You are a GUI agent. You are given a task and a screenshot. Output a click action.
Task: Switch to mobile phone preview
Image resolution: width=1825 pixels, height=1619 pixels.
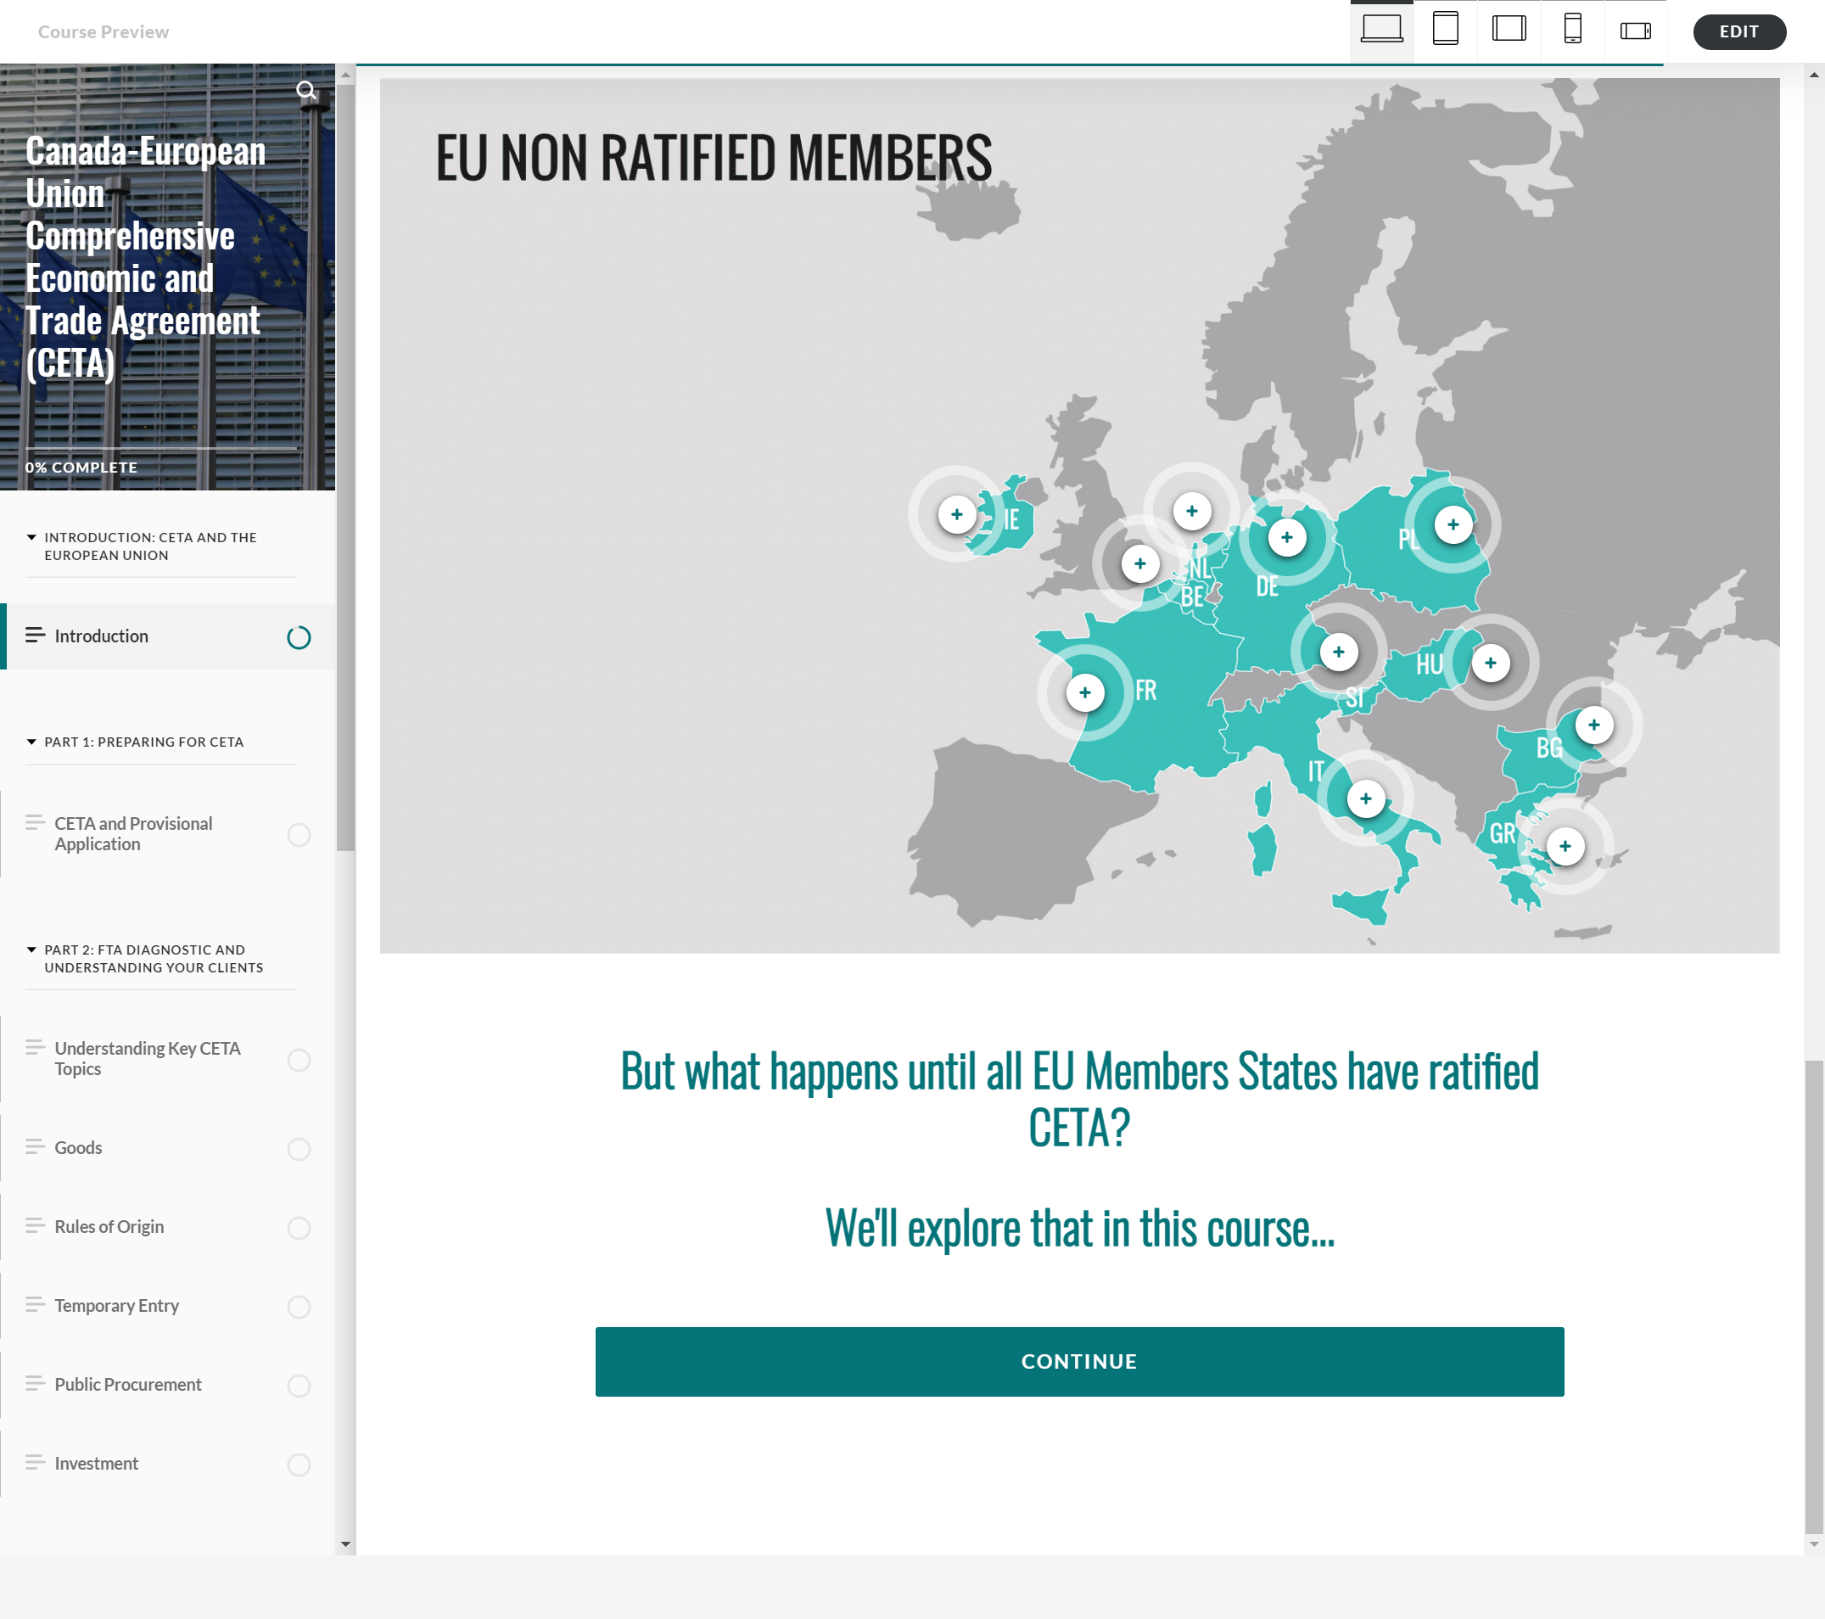tap(1571, 30)
